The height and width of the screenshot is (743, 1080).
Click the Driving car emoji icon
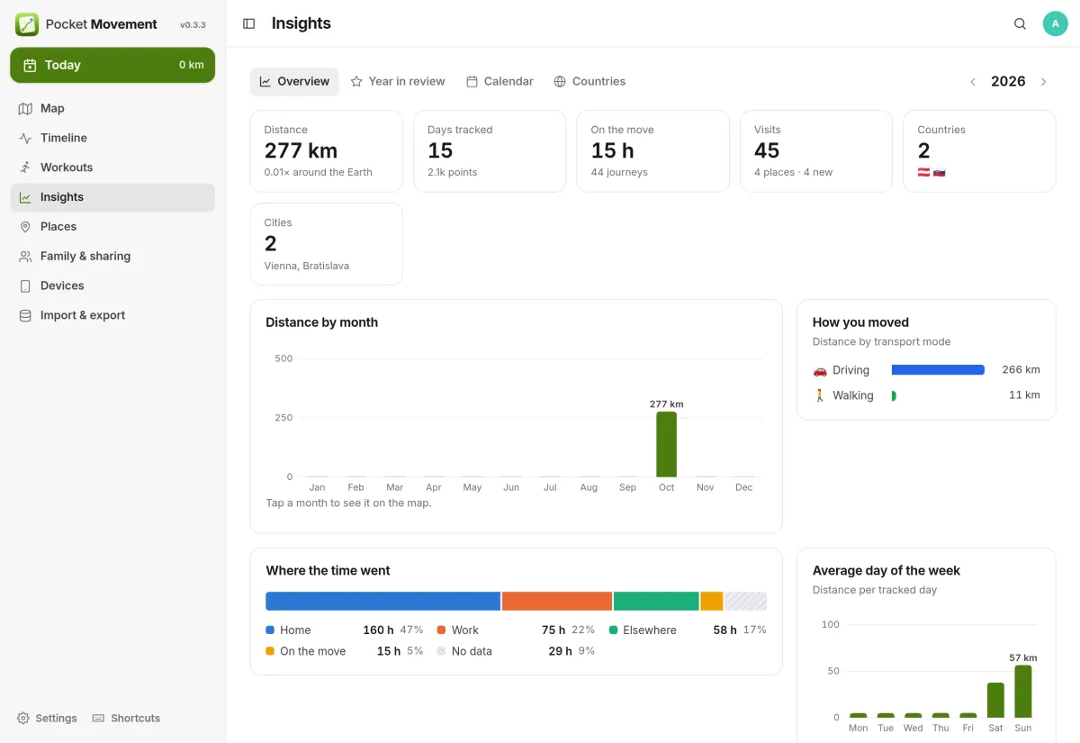[820, 370]
